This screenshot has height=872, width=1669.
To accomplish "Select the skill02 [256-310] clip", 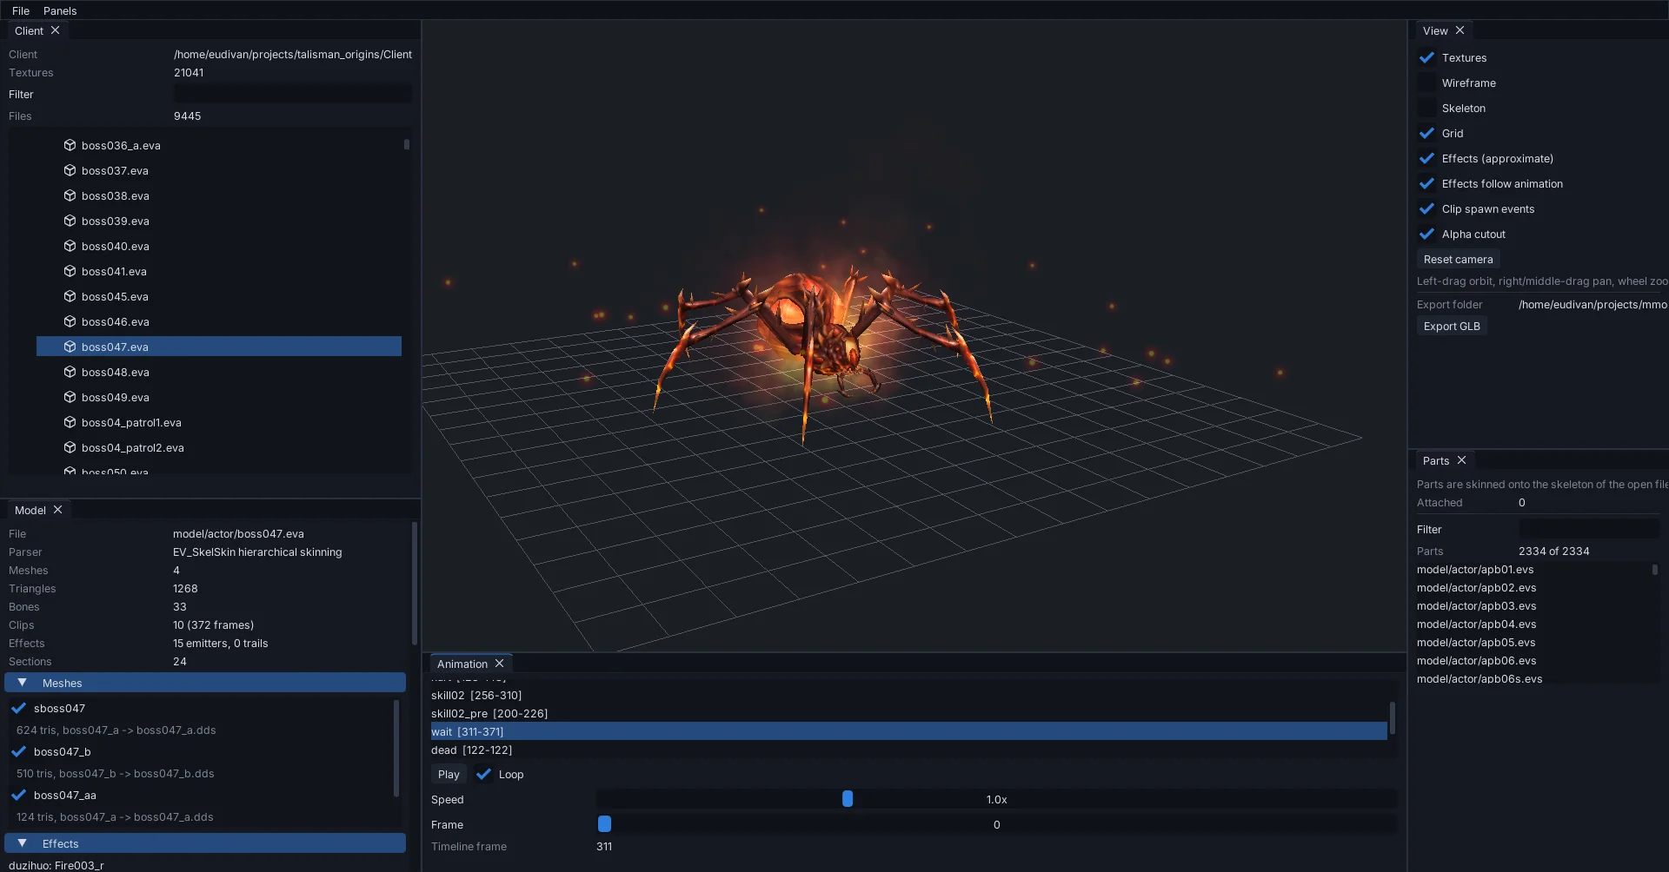I will (x=909, y=695).
